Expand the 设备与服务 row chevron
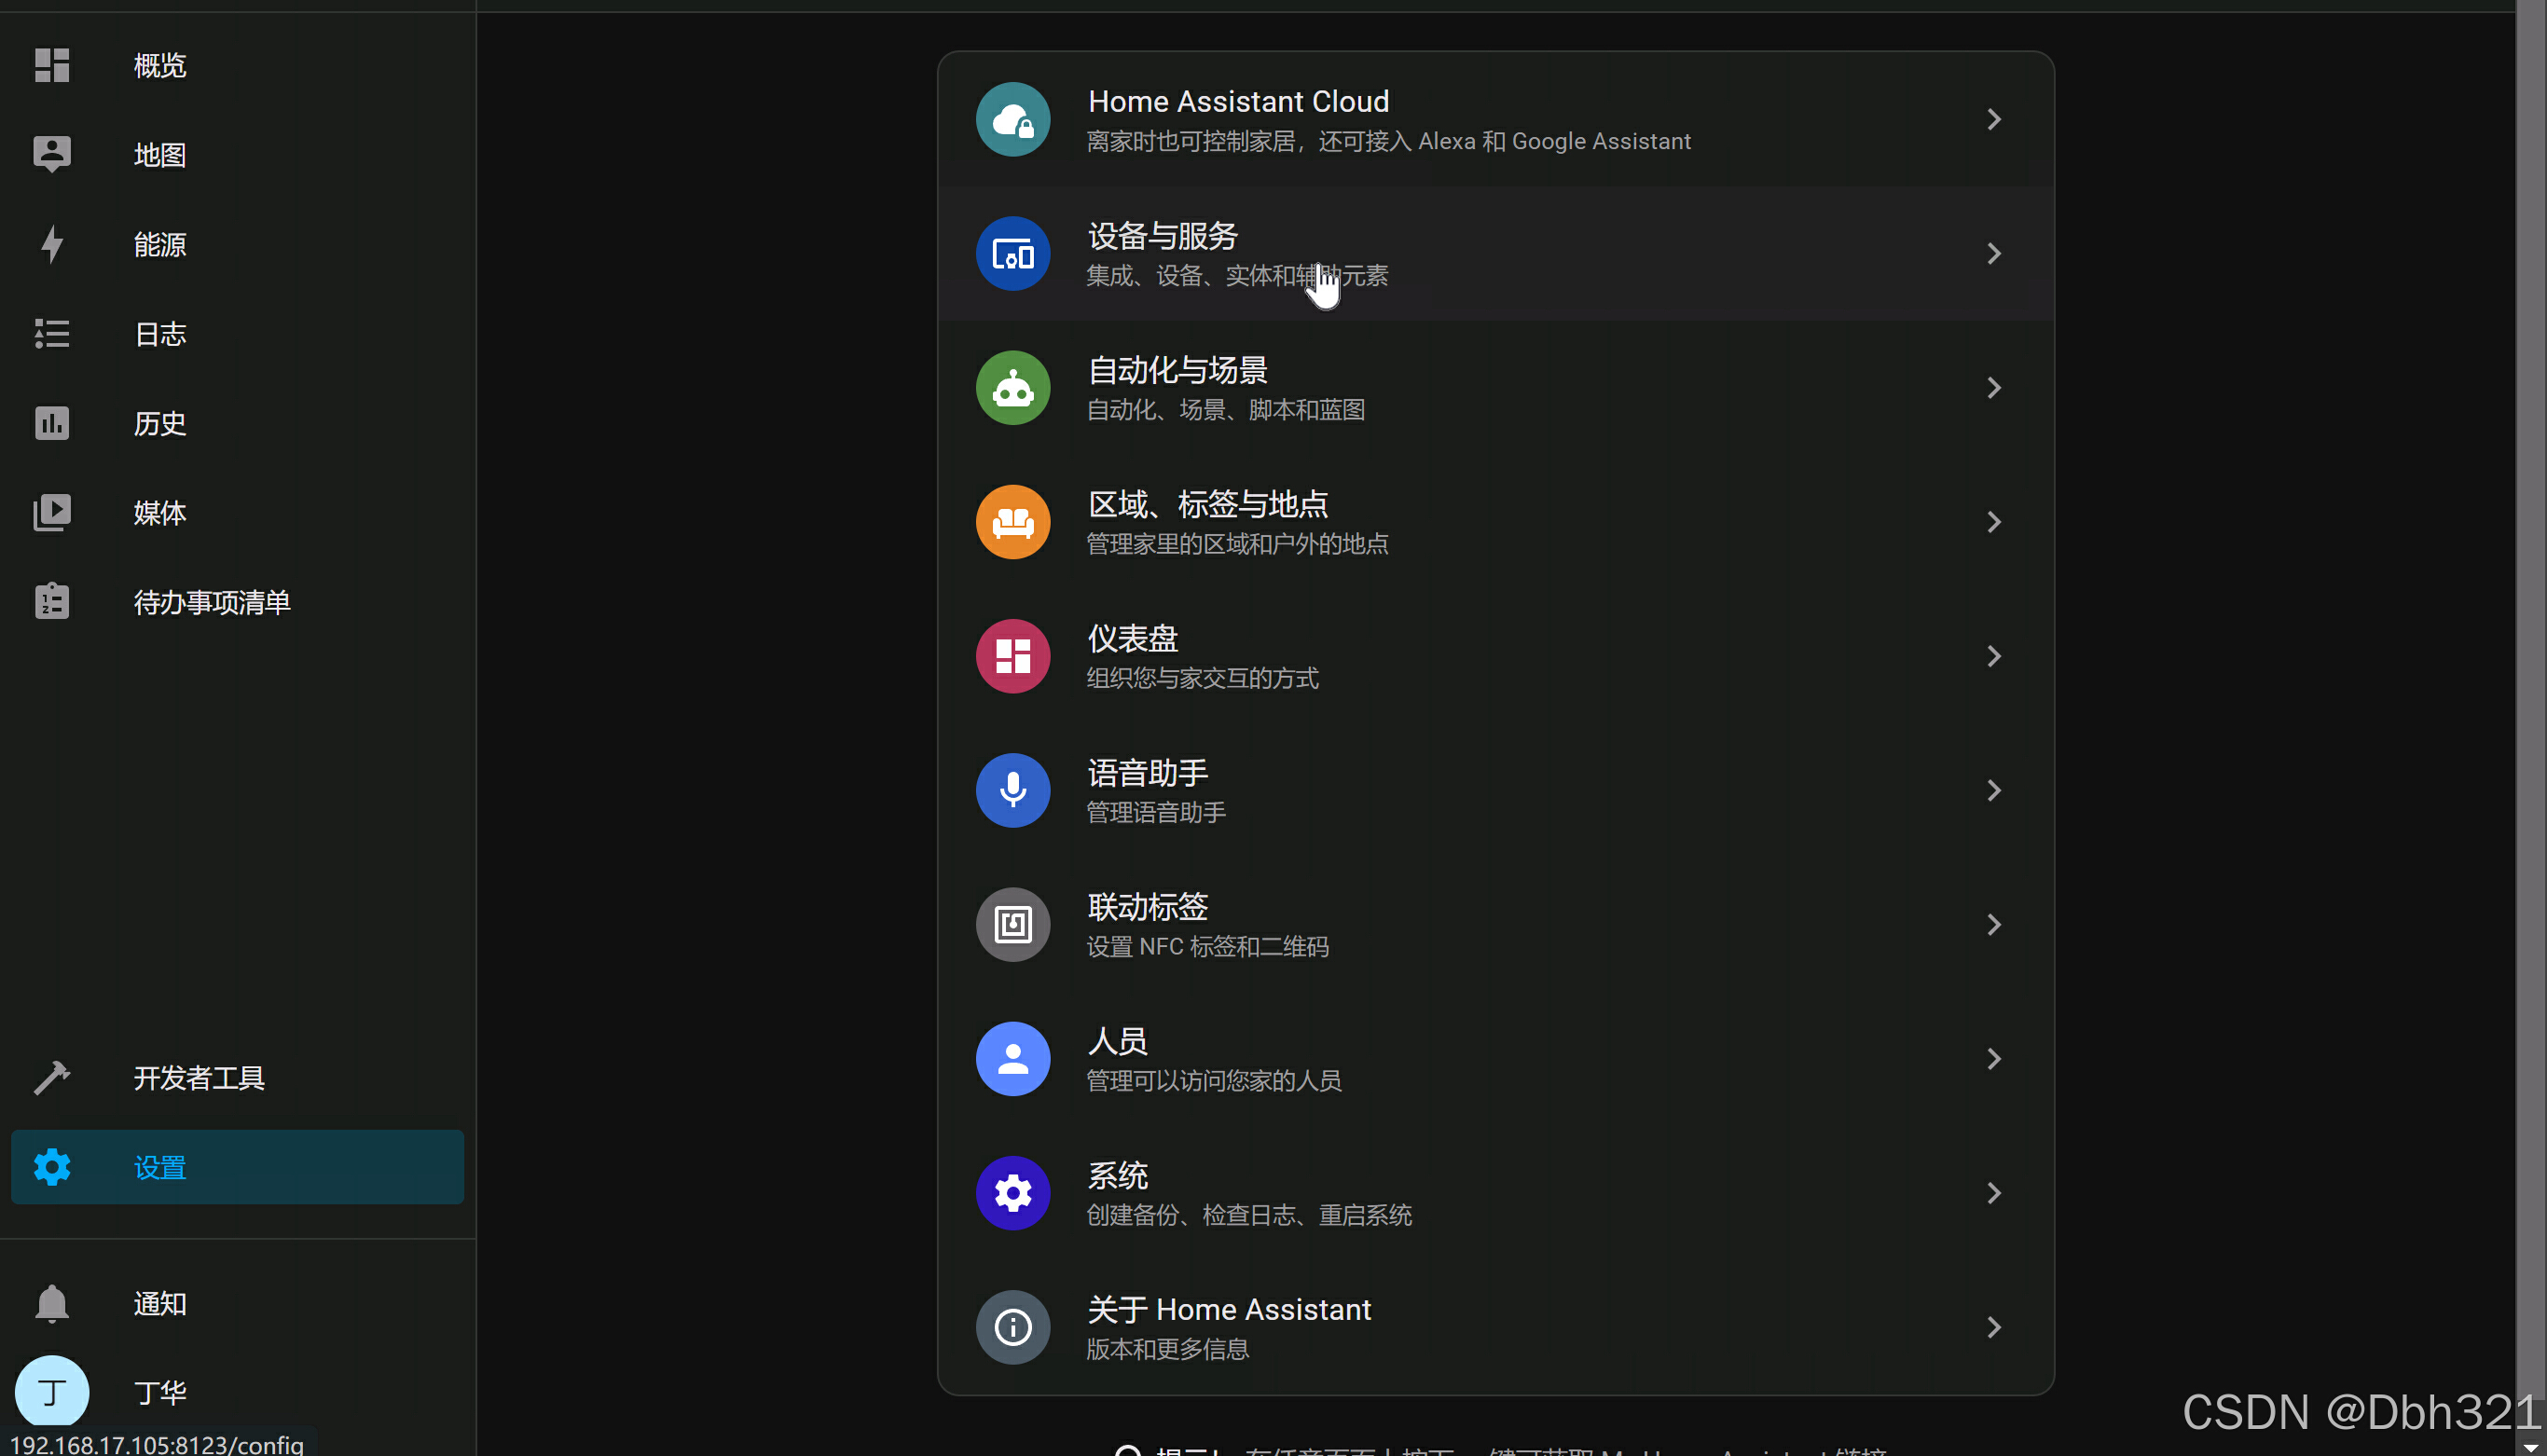This screenshot has width=2547, height=1456. 1994,254
